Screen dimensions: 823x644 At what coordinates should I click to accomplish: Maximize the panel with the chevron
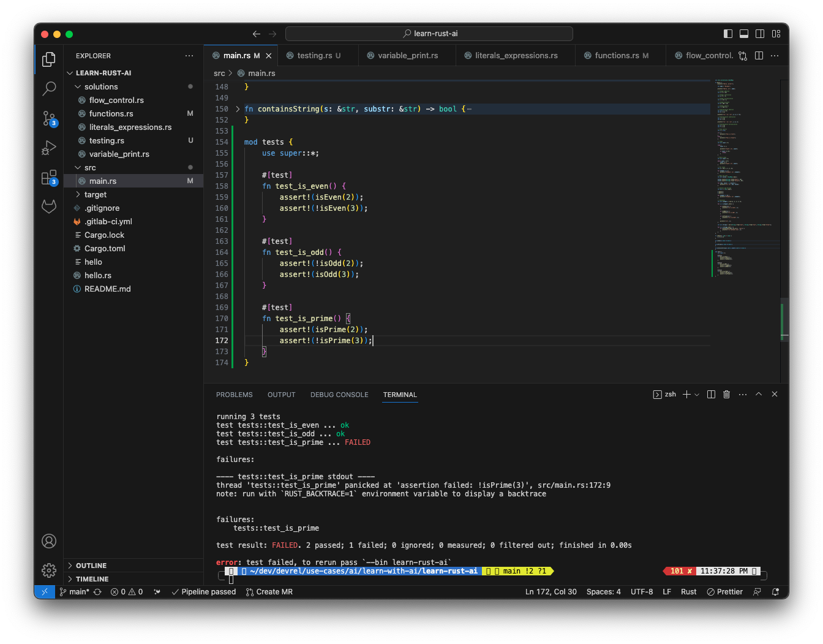point(758,394)
